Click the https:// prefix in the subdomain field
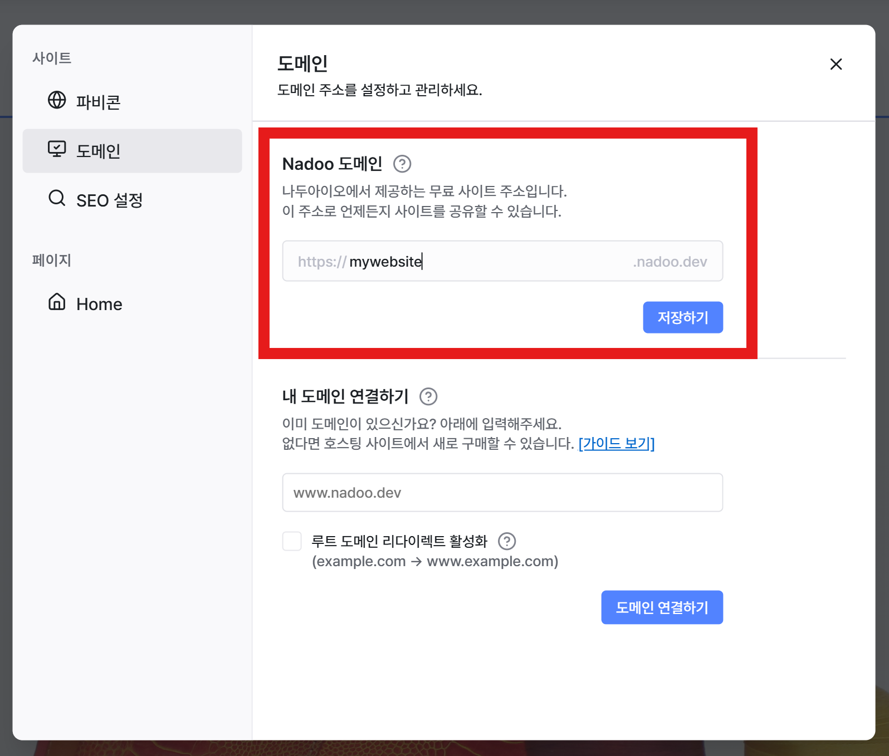The image size is (889, 756). pyautogui.click(x=322, y=262)
